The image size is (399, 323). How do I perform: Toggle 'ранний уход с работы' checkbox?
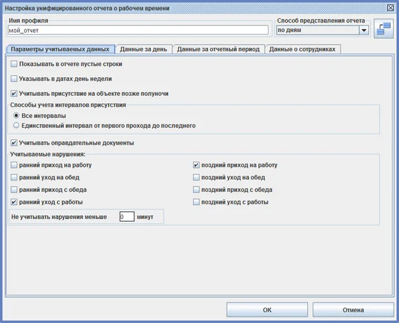tap(15, 202)
